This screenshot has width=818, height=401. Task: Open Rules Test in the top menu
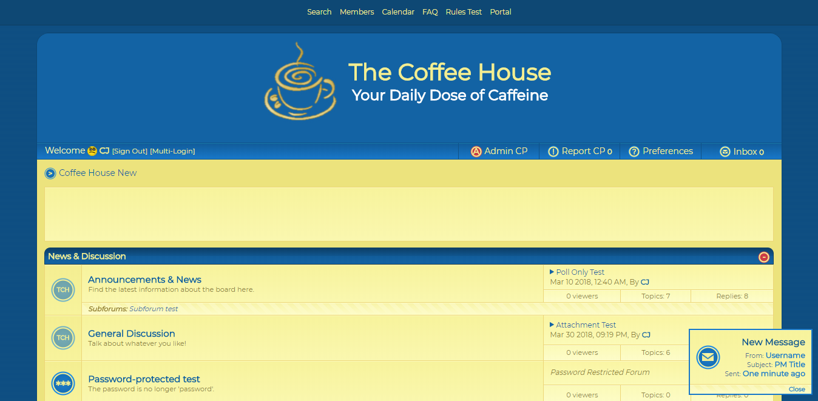pos(464,12)
